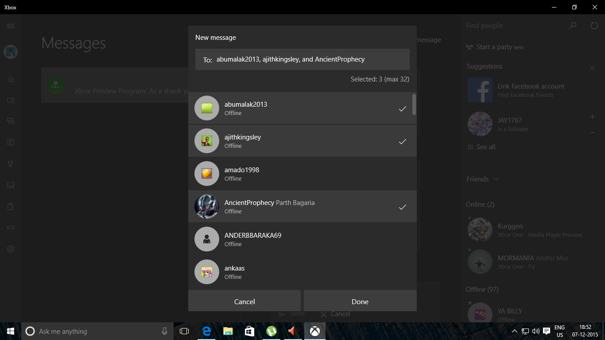
Task: Open network icon in system tray
Action: (x=525, y=331)
